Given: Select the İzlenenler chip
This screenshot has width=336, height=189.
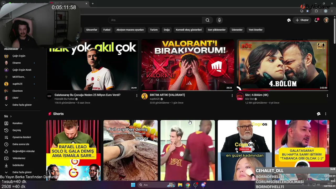Looking at the screenshot, I should pos(237,30).
